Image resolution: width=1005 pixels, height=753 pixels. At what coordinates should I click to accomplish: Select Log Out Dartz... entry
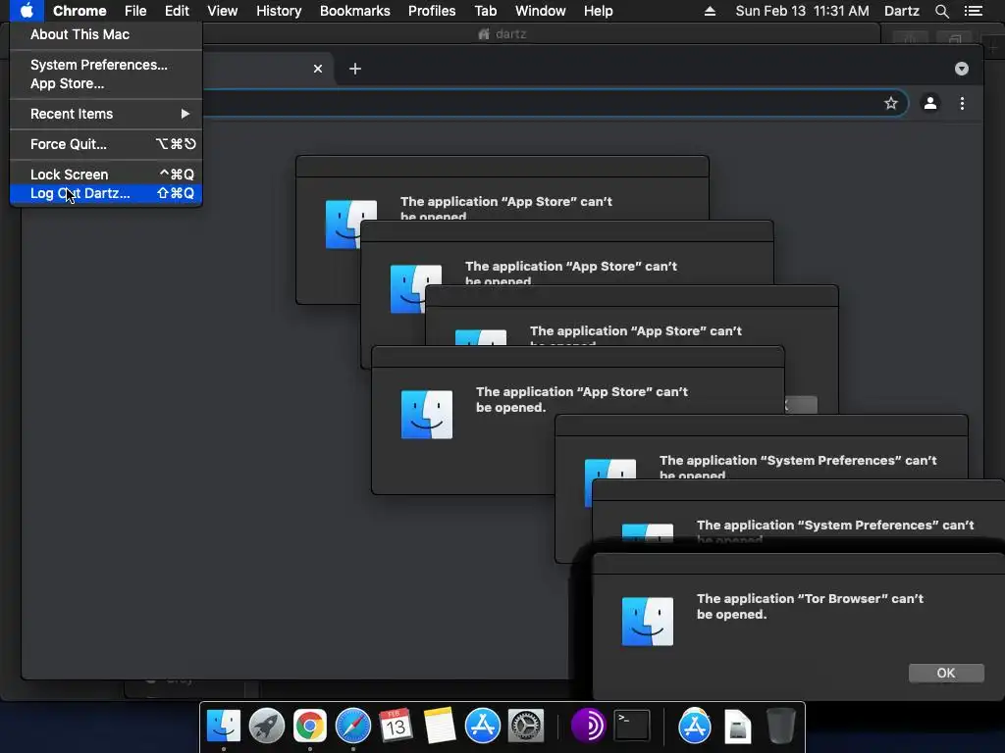(x=106, y=193)
